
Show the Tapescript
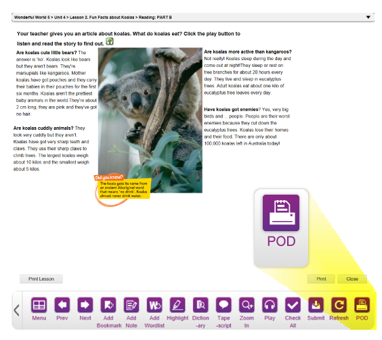click(224, 305)
